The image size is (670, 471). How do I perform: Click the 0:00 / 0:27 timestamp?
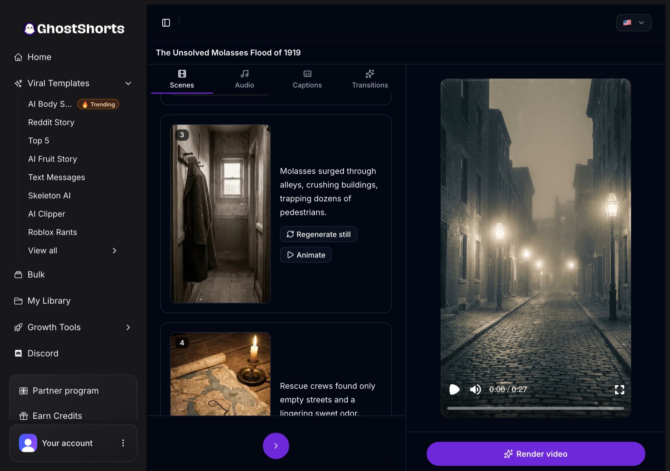(x=508, y=389)
